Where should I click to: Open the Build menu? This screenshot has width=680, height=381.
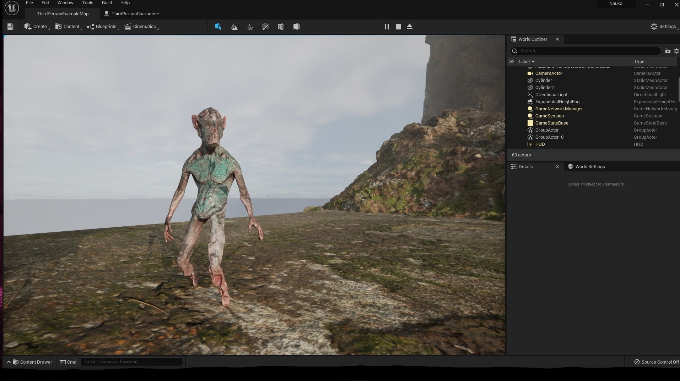107,3
